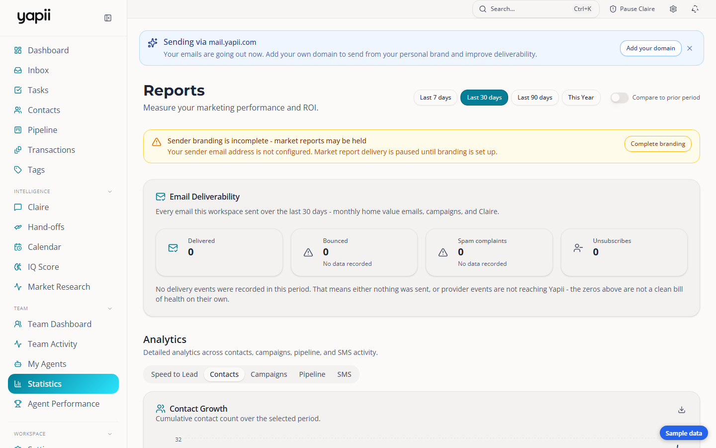Click the Hand-offs icon

click(18, 227)
